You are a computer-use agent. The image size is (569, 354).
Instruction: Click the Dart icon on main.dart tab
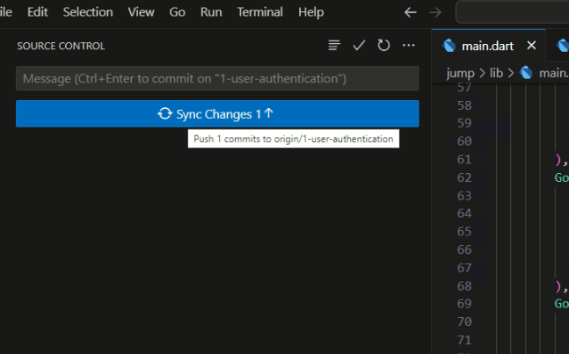pyautogui.click(x=449, y=46)
